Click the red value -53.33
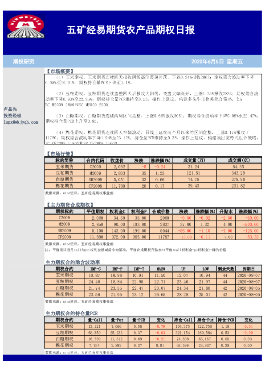The image size is (265, 376). (x=249, y=237)
